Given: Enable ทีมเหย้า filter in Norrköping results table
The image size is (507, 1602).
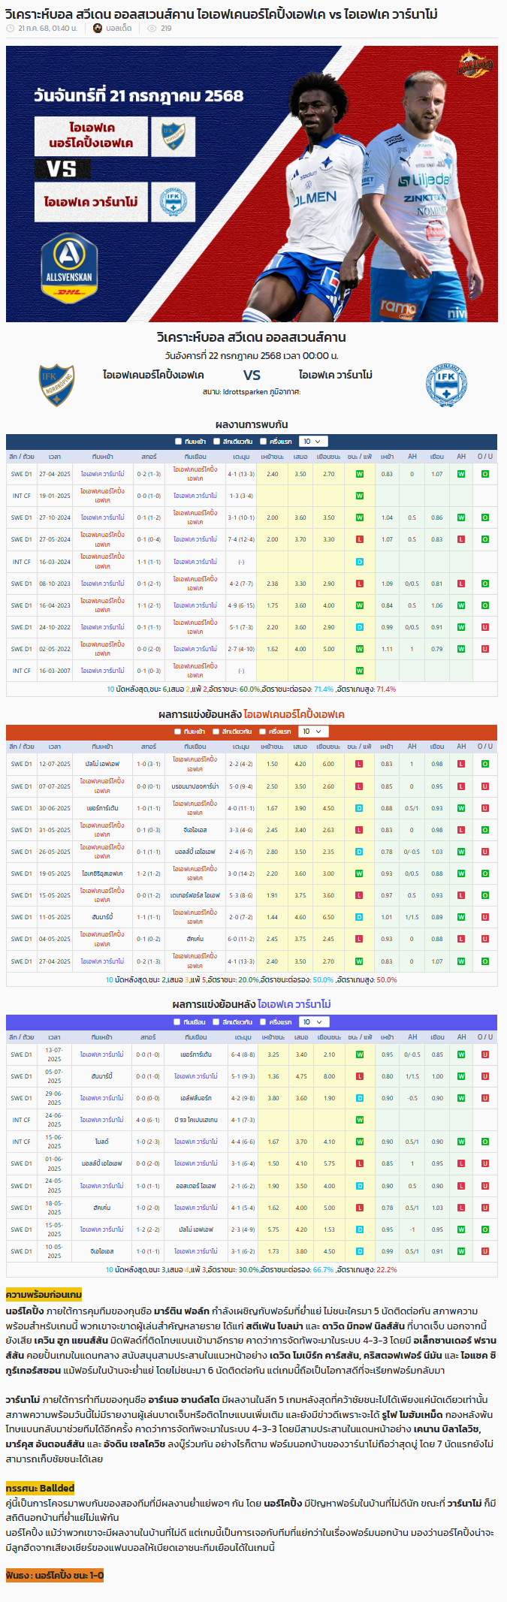Looking at the screenshot, I should 179,732.
